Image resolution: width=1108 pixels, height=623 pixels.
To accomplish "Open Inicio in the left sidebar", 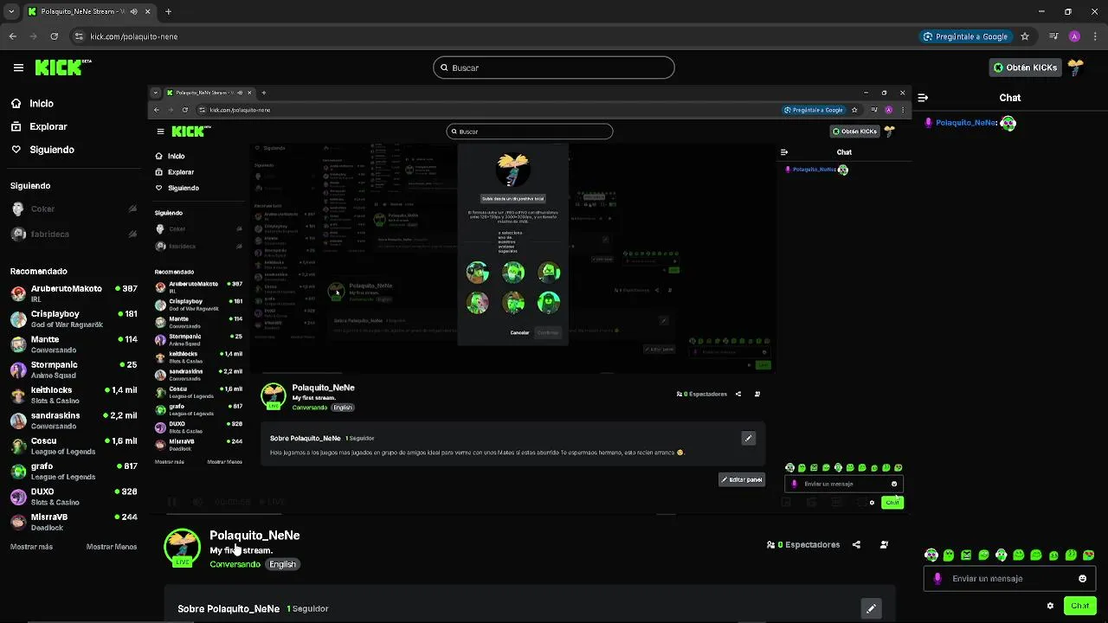I will pyautogui.click(x=32, y=103).
